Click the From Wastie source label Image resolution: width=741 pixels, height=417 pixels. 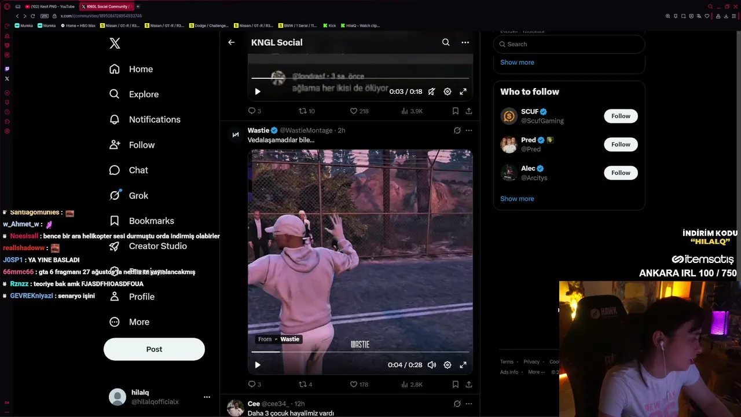[x=279, y=339]
